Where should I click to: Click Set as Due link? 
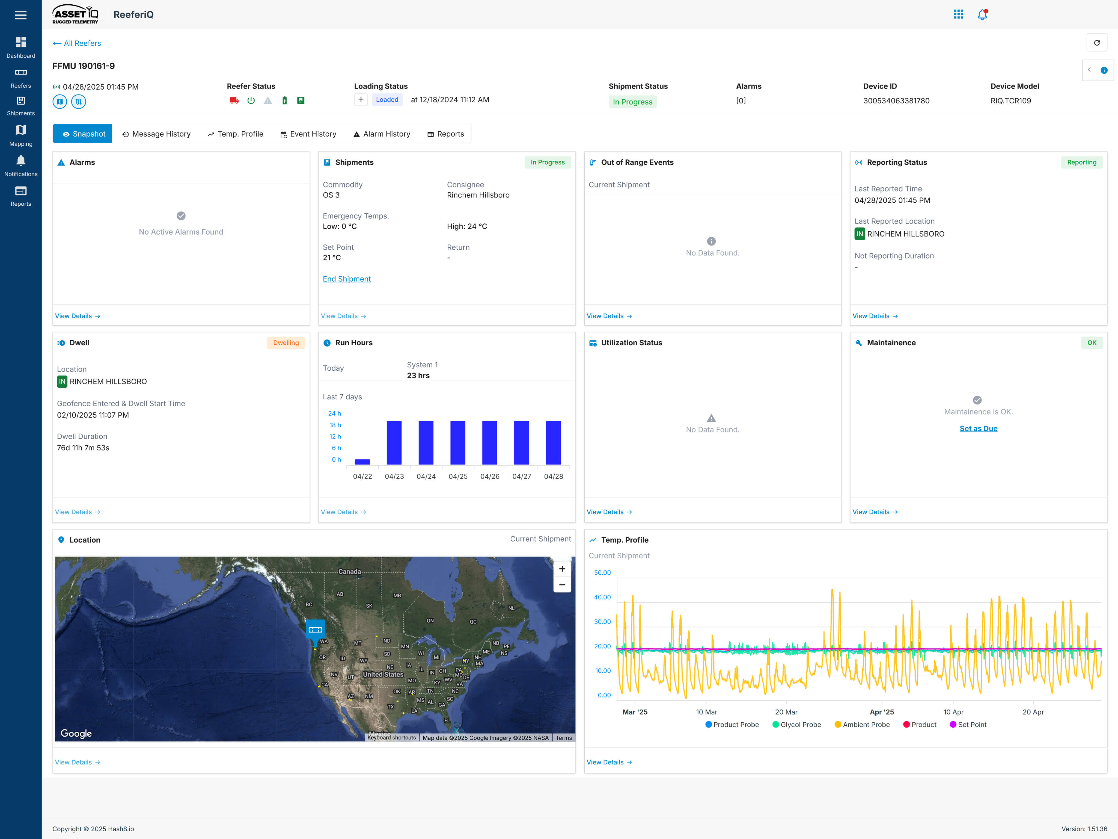coord(978,429)
